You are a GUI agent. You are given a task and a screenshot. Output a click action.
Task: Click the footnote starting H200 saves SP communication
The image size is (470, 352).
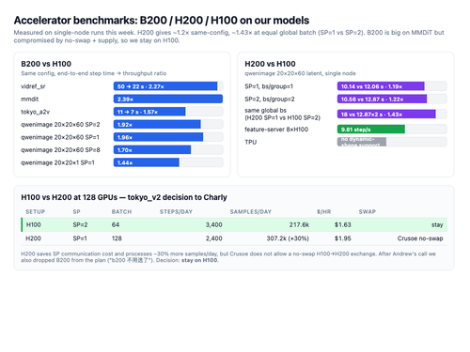click(228, 257)
